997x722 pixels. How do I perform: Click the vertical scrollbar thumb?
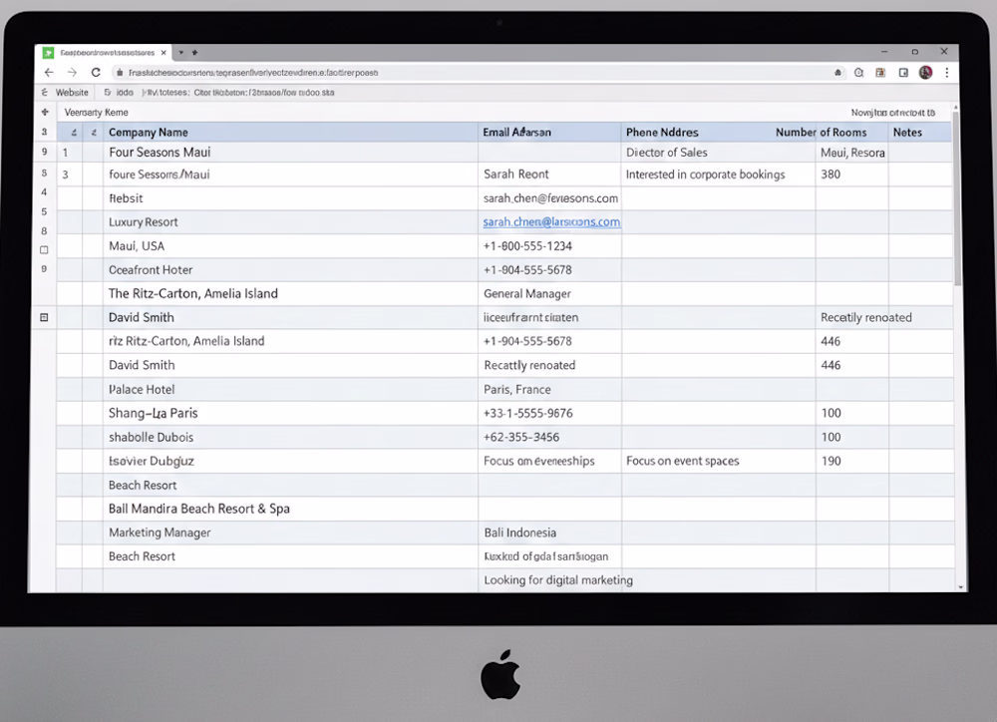(957, 199)
